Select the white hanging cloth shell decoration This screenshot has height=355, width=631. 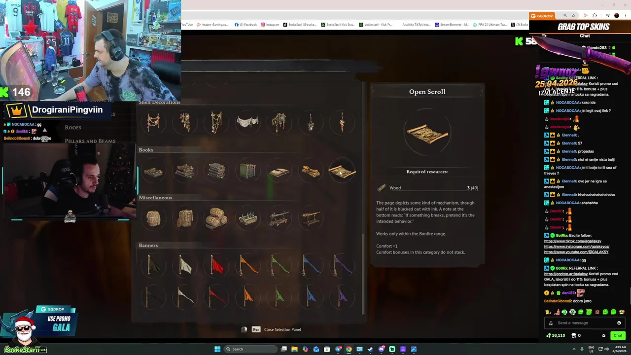coord(247,122)
